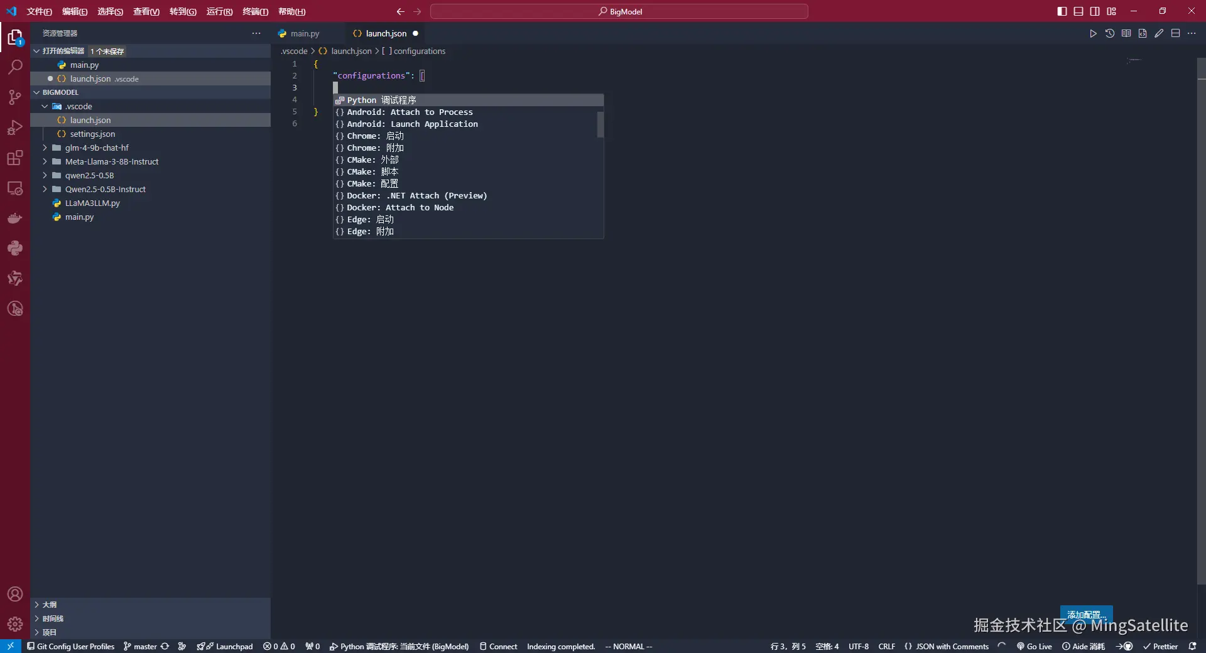Click the configurations breadcrumb item
This screenshot has height=653, width=1206.
(x=415, y=51)
